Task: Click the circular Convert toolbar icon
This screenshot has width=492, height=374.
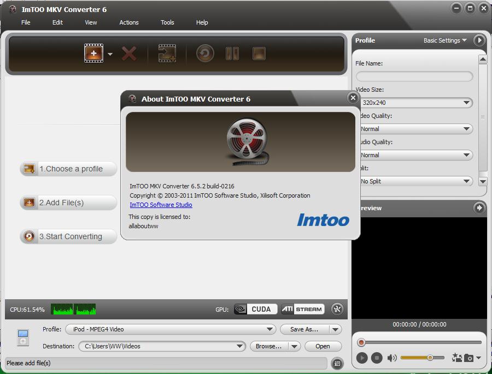Action: 205,54
